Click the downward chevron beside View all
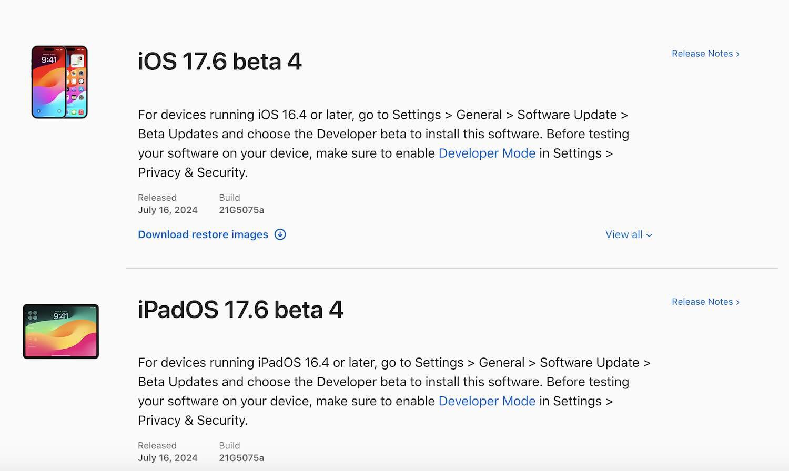The height and width of the screenshot is (471, 789). [649, 235]
